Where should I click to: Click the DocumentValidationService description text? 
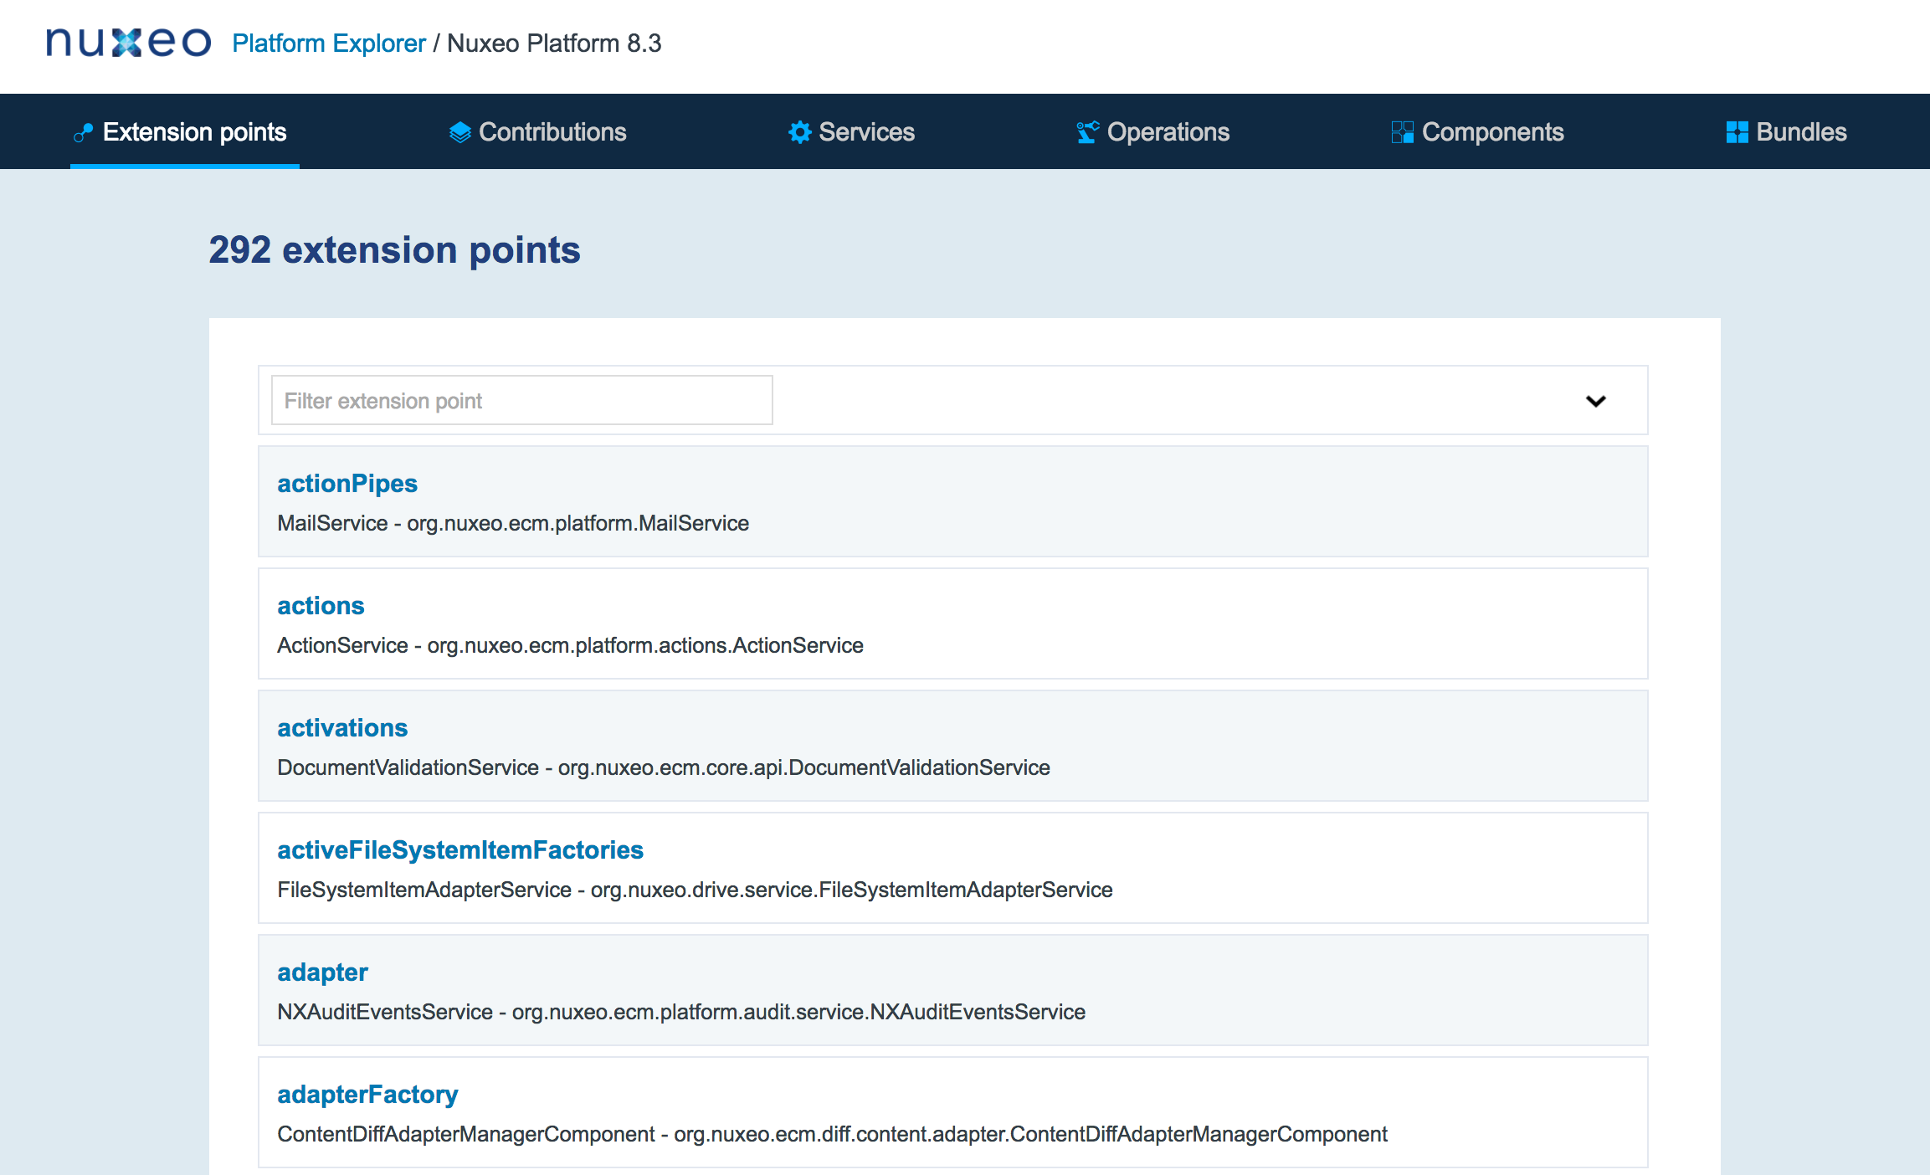click(664, 767)
